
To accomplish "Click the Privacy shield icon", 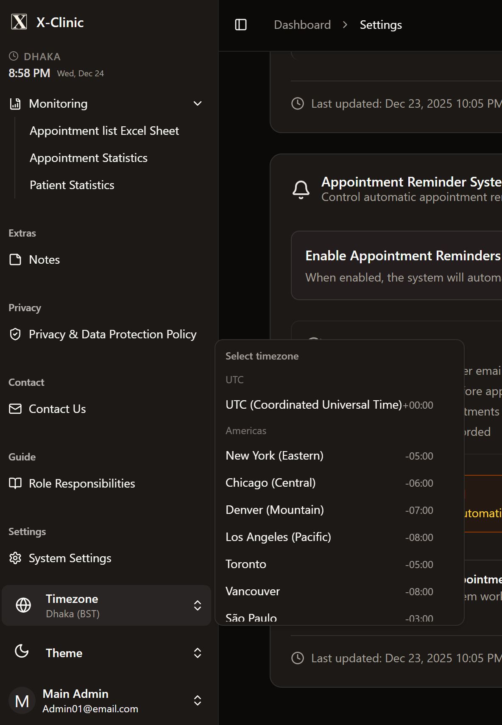I will click(15, 334).
